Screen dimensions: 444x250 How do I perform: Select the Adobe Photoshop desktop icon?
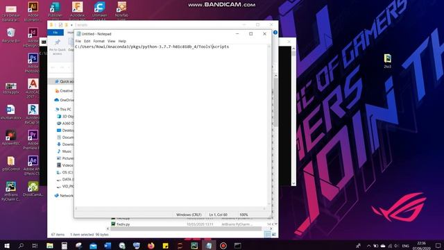coord(33,63)
